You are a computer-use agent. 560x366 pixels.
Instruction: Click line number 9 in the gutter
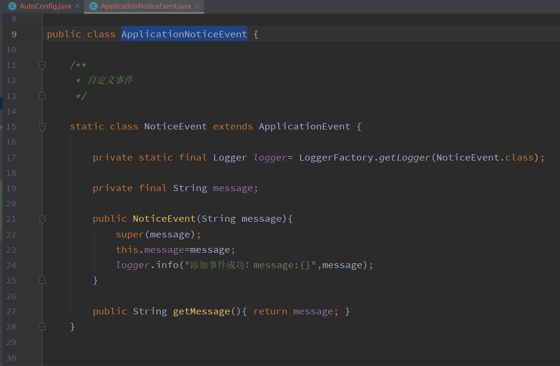point(14,34)
